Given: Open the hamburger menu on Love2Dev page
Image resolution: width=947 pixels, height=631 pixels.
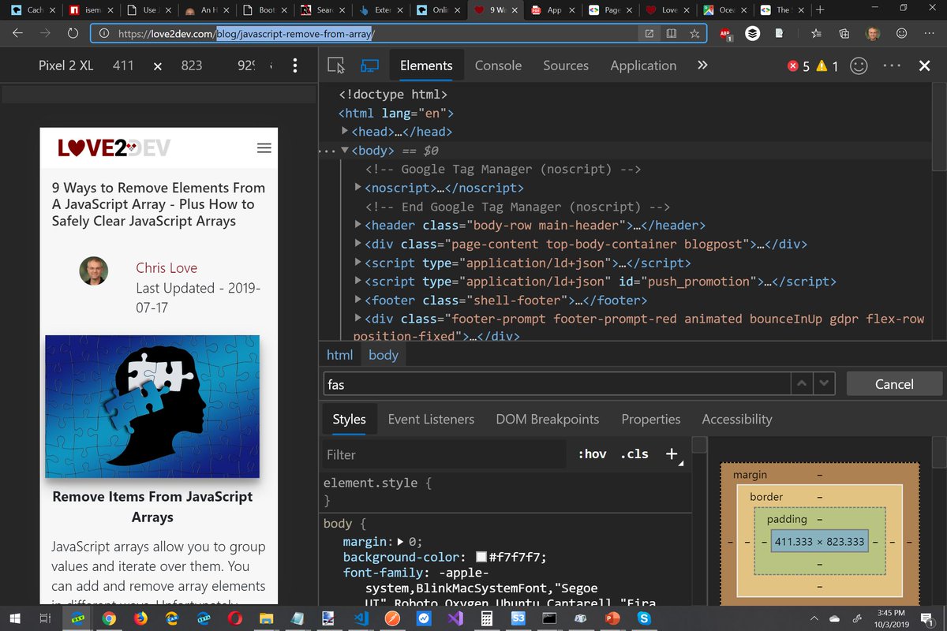Looking at the screenshot, I should 264,148.
